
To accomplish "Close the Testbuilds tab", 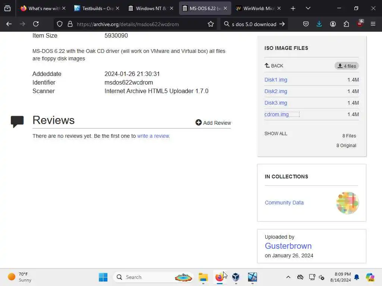I will (x=118, y=9).
